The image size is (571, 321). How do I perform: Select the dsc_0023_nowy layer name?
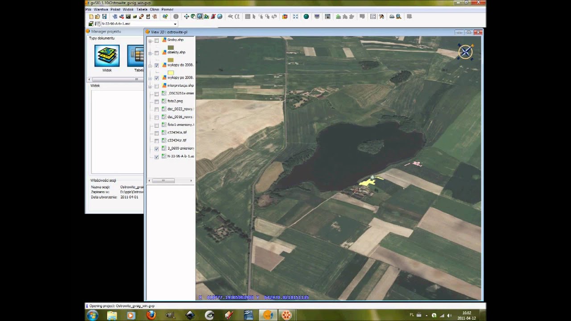pyautogui.click(x=180, y=109)
